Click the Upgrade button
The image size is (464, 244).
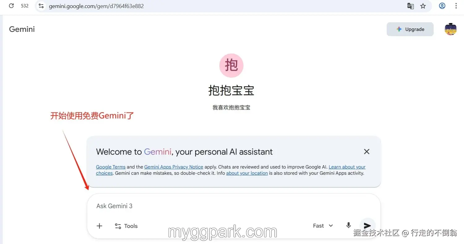pos(410,29)
